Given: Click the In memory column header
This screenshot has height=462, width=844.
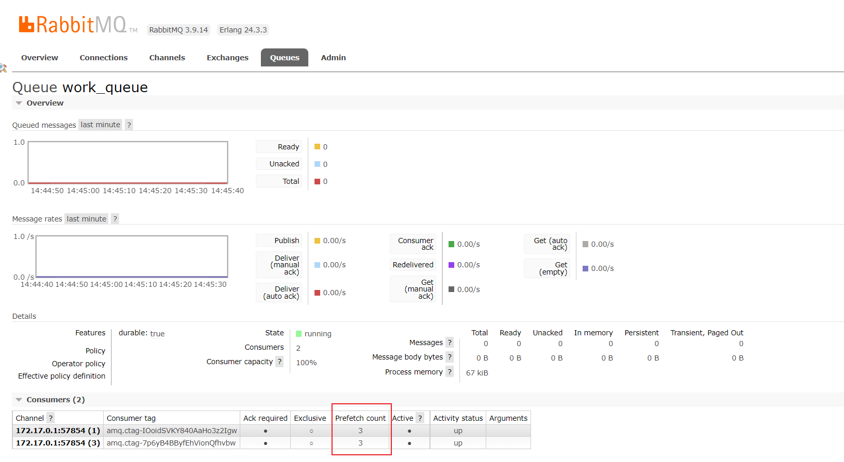Looking at the screenshot, I should point(593,333).
